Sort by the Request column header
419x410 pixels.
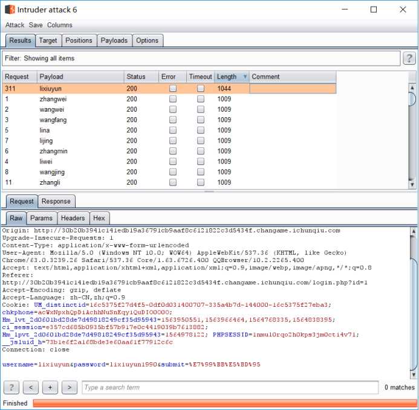click(x=19, y=77)
